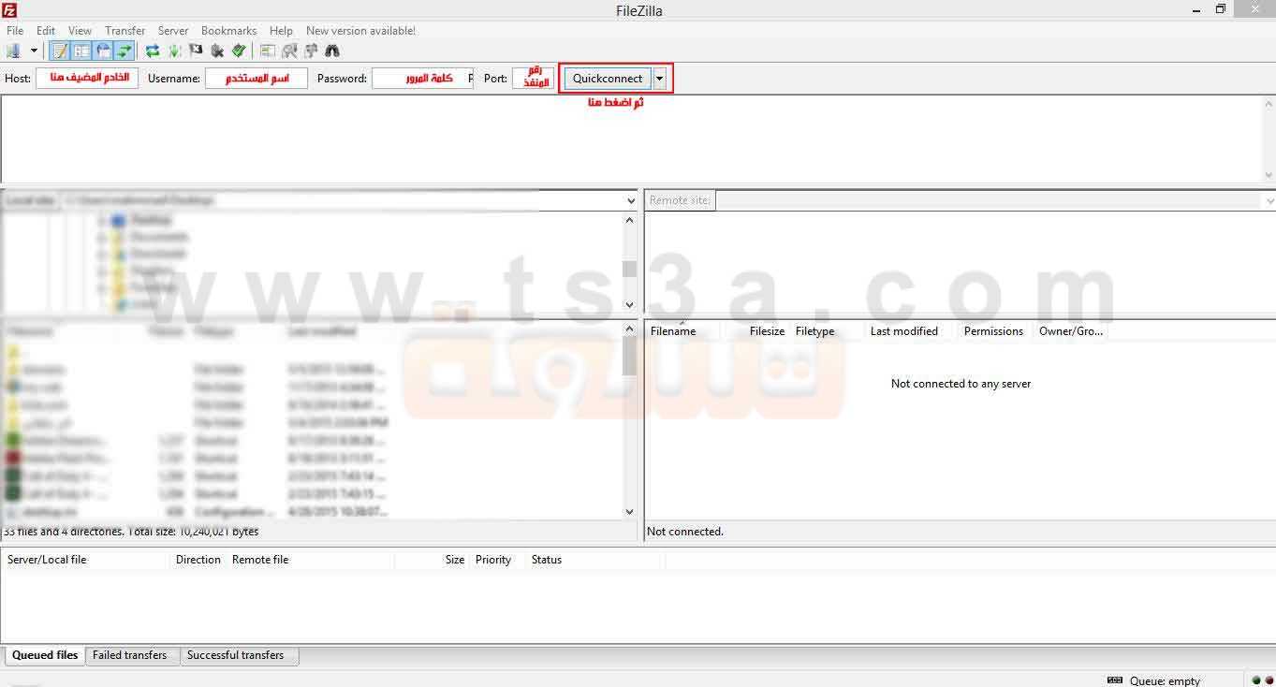
Task: Click the 'Not connected.' remote status bar
Action: [961, 532]
